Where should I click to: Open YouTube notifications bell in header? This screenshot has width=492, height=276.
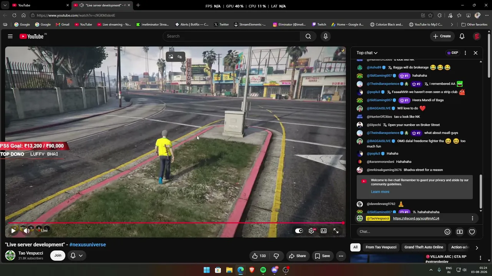(x=462, y=36)
